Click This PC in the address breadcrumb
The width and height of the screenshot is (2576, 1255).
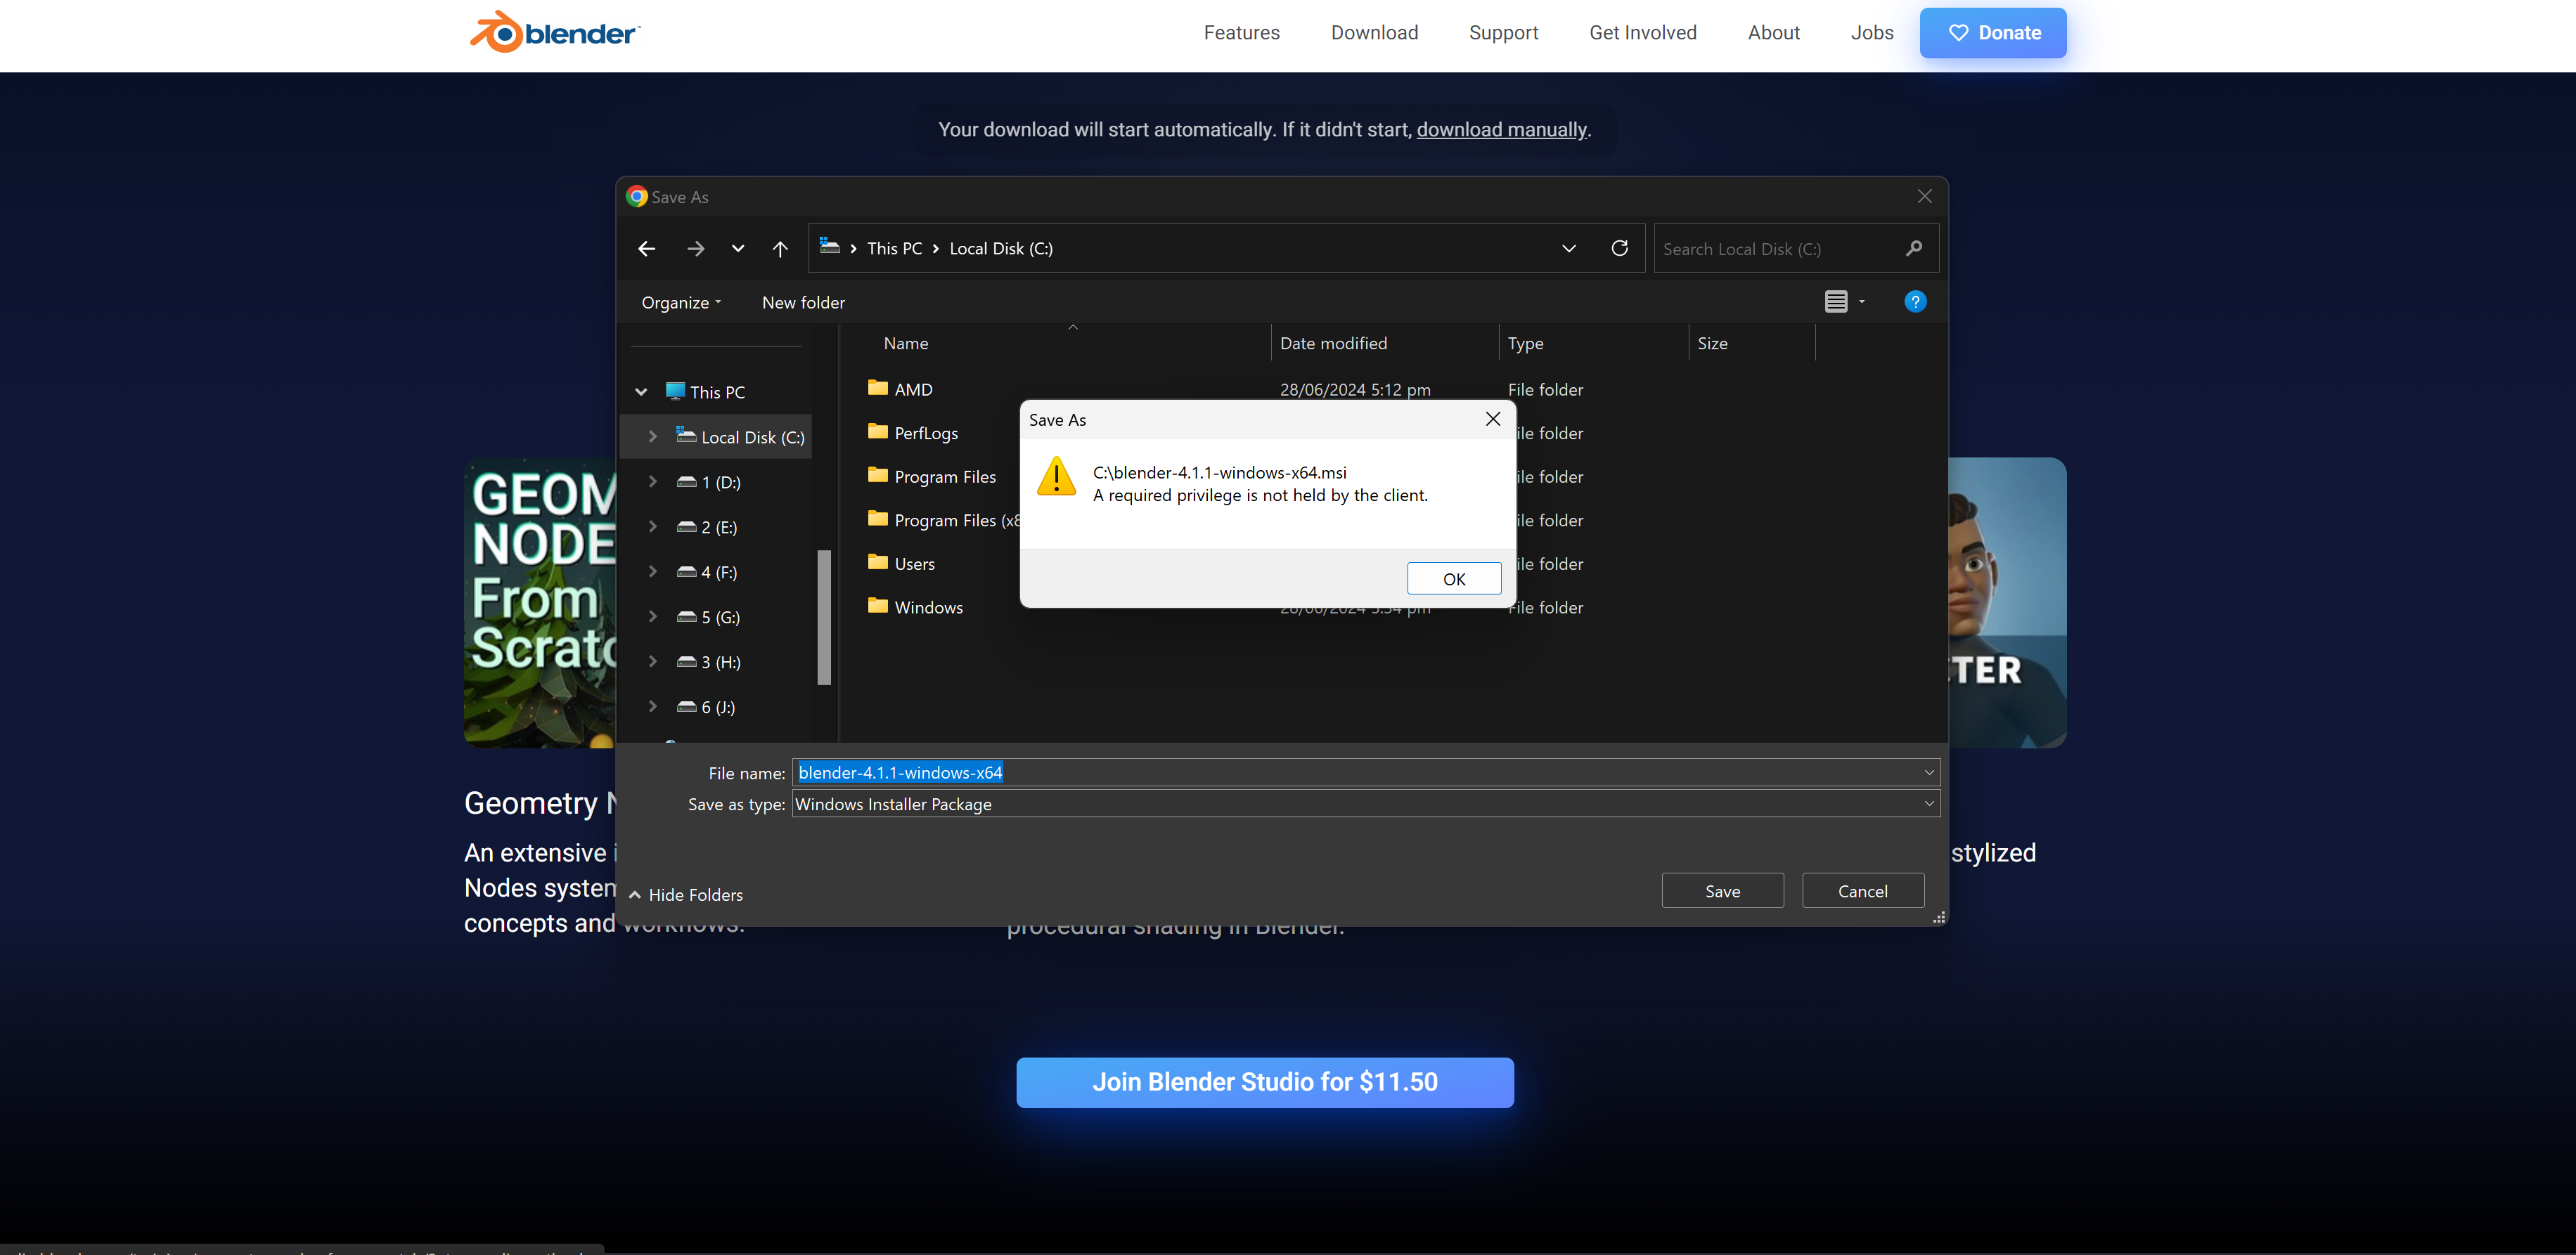tap(894, 249)
